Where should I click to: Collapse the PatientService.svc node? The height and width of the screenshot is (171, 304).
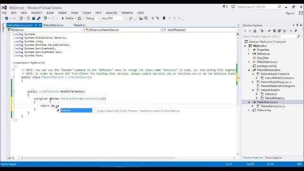pos(249,102)
